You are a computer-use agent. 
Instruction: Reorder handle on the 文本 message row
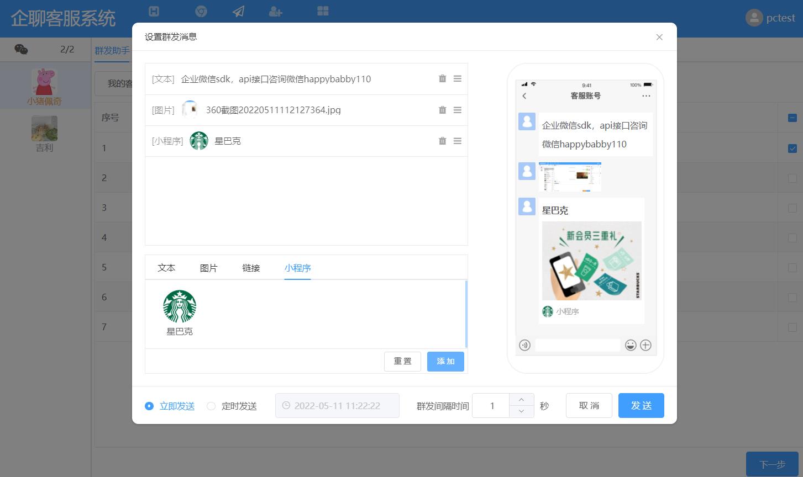coord(458,79)
